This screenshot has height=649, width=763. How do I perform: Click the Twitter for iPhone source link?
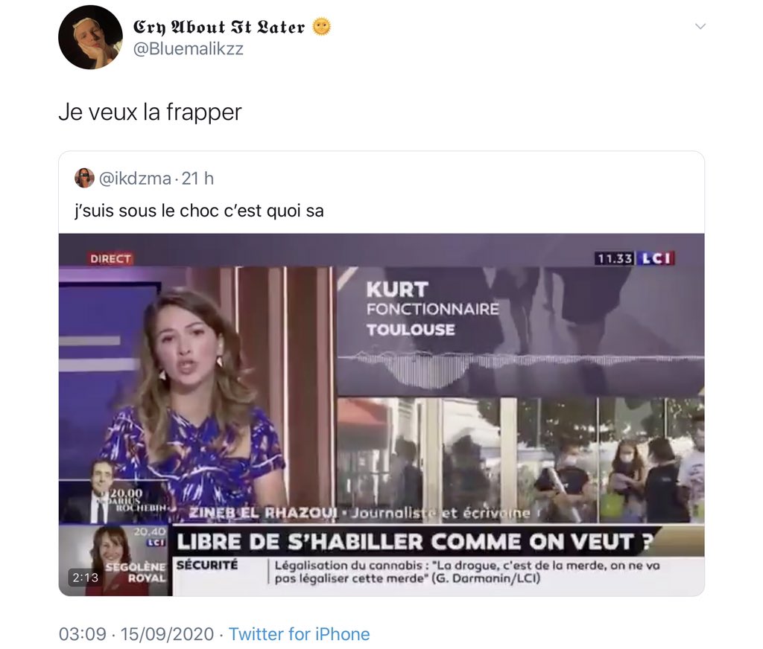(x=299, y=634)
